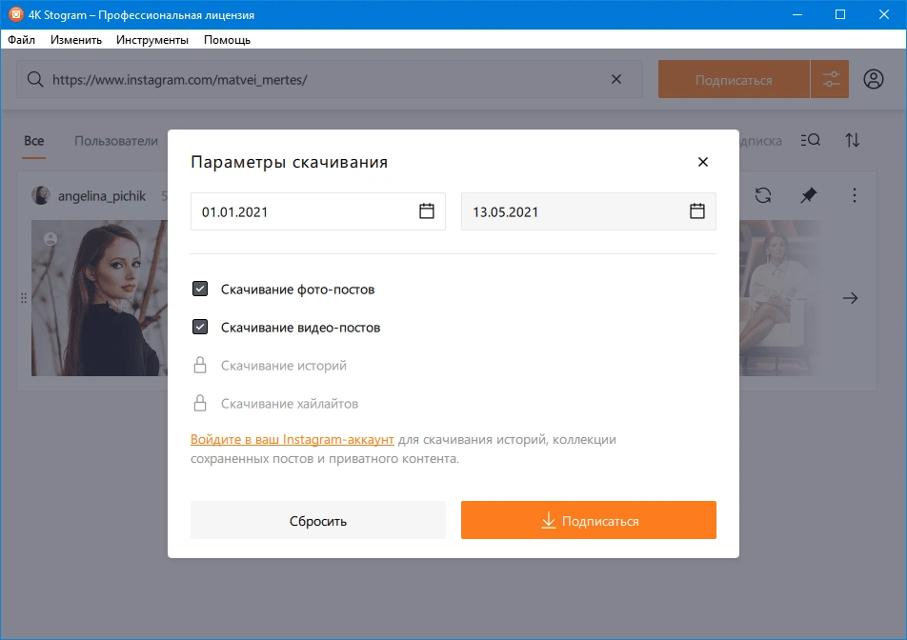The image size is (907, 640).
Task: Open the user account profile icon
Action: tap(874, 79)
